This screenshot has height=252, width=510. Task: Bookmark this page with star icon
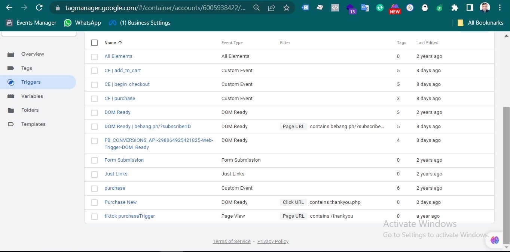[x=286, y=7]
